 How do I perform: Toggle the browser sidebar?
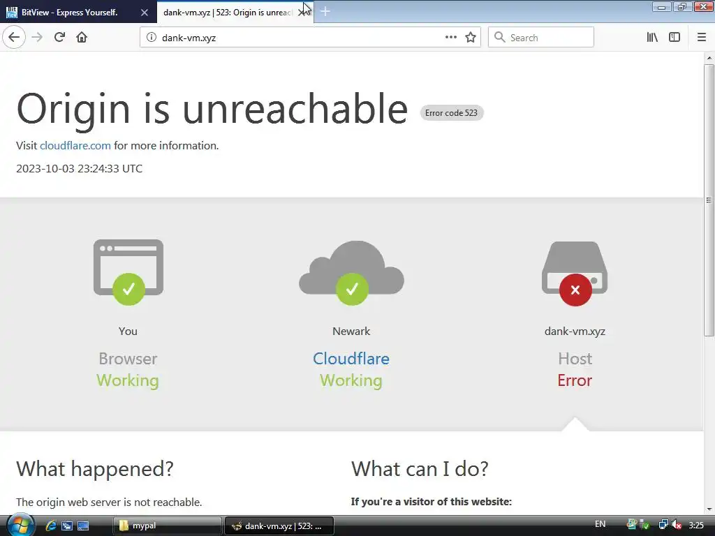tap(675, 38)
